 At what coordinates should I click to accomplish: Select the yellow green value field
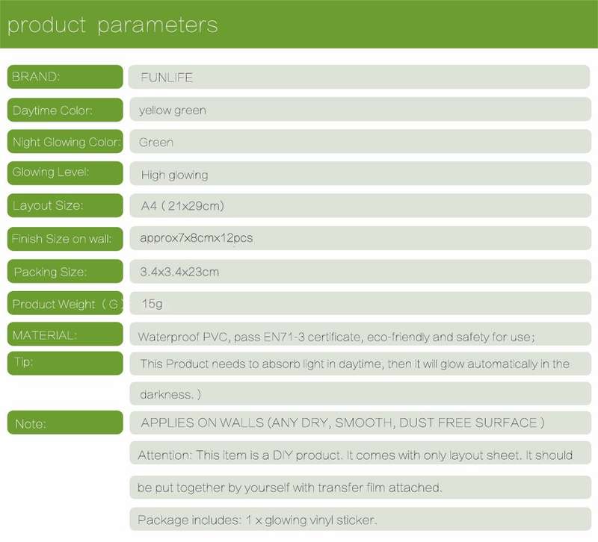[x=360, y=109]
